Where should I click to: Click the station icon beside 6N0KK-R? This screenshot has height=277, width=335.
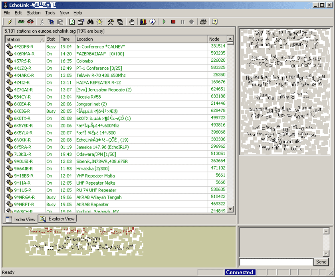[x=10, y=140]
